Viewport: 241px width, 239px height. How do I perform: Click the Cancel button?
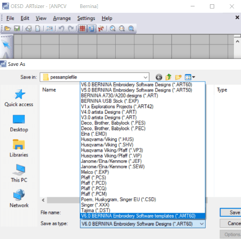(230, 223)
